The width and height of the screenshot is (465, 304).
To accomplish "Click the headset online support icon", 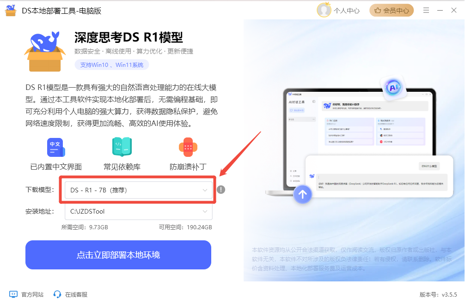I will 57,294.
